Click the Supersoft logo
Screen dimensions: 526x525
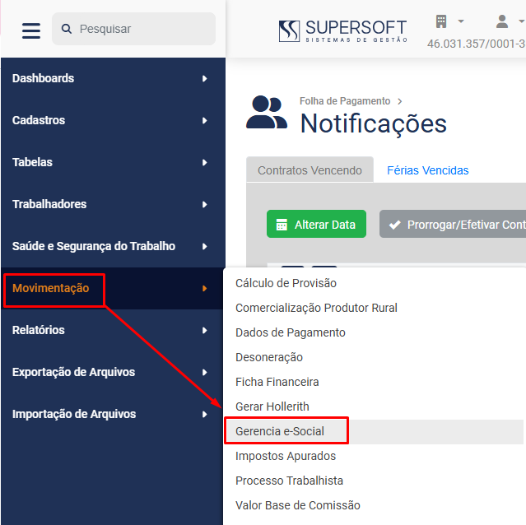[342, 30]
